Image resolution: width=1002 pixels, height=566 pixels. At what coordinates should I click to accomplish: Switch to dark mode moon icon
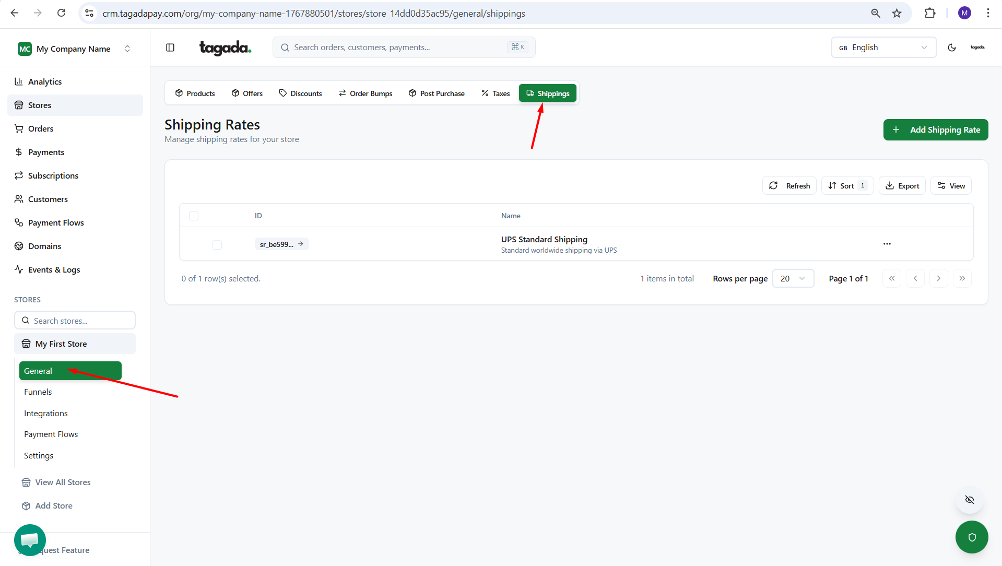(951, 48)
